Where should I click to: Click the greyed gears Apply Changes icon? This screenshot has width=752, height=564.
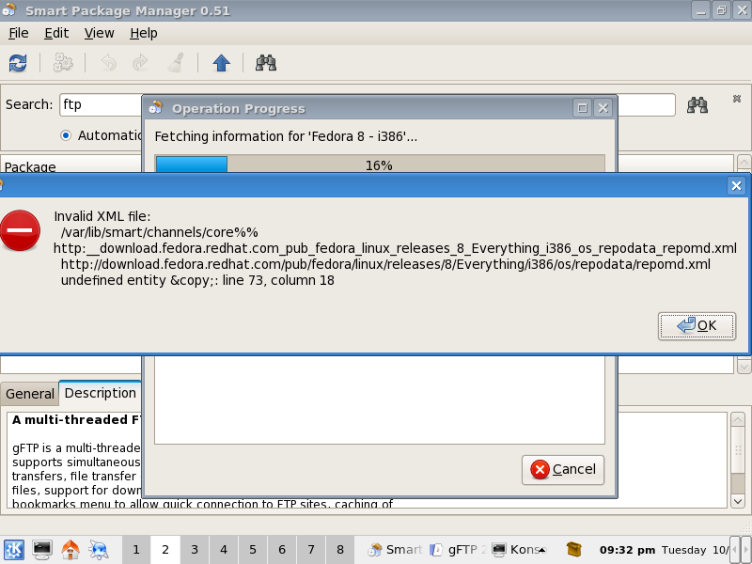tap(63, 63)
